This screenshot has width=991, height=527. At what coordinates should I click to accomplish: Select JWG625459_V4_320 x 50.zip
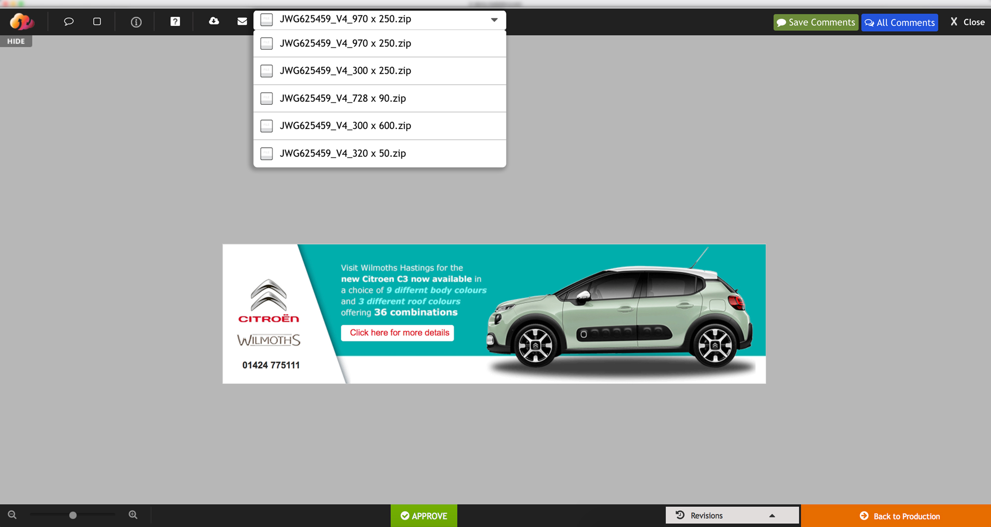(x=380, y=153)
